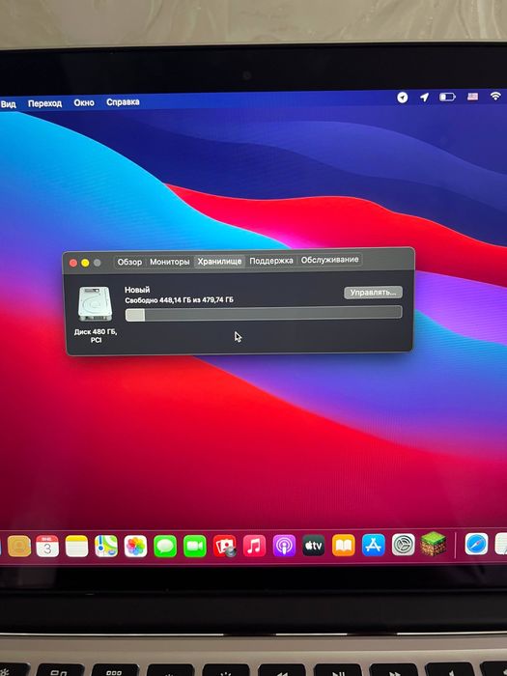Open the input language flag menu
507x676 pixels.
point(472,97)
